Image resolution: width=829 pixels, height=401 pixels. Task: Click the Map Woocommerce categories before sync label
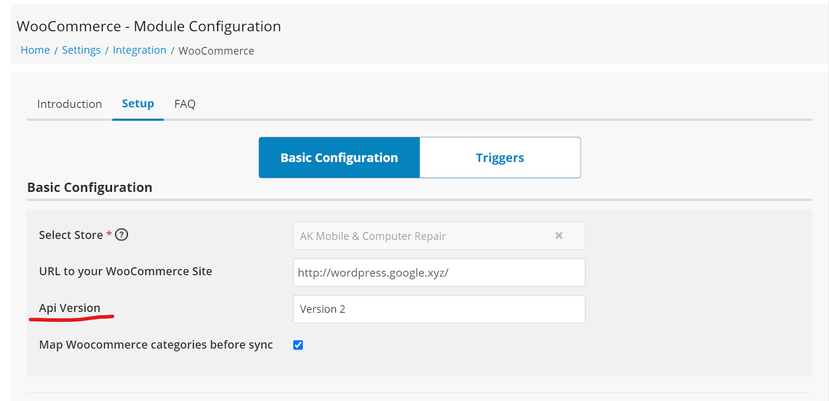click(156, 345)
